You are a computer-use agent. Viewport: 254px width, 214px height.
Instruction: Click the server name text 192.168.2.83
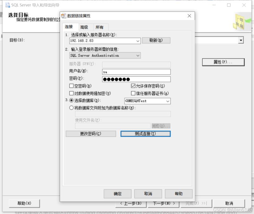coord(82,41)
